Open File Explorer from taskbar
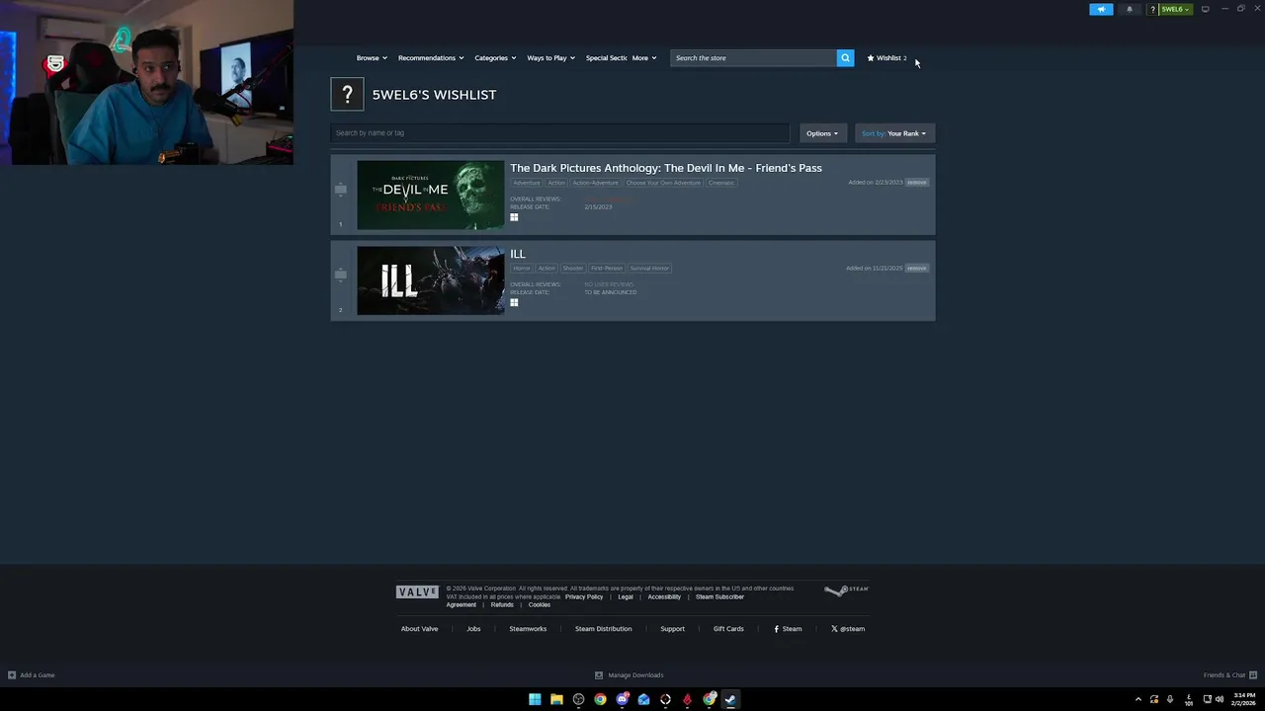Viewport: 1265px width, 711px height. [556, 699]
